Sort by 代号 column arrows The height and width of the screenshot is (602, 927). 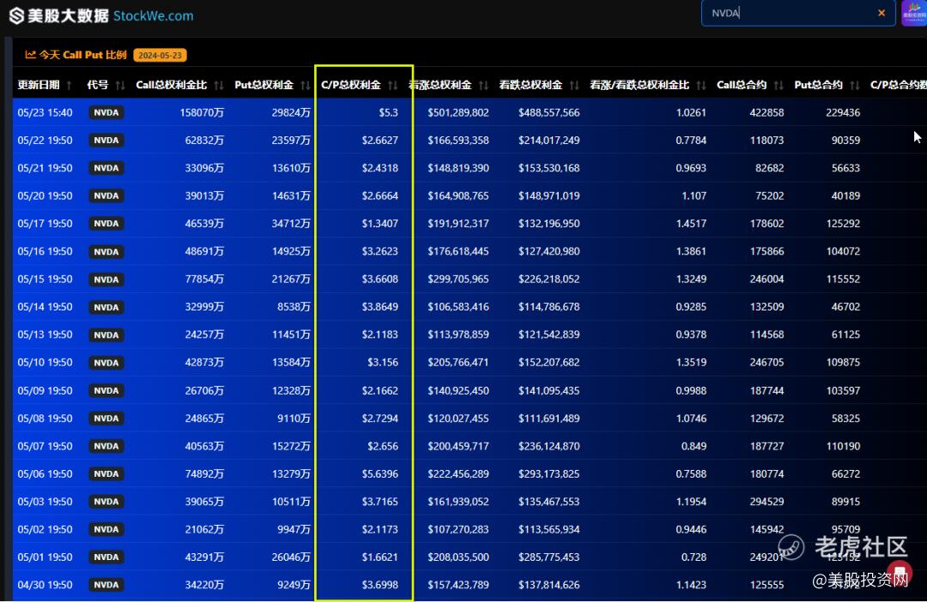(x=121, y=86)
